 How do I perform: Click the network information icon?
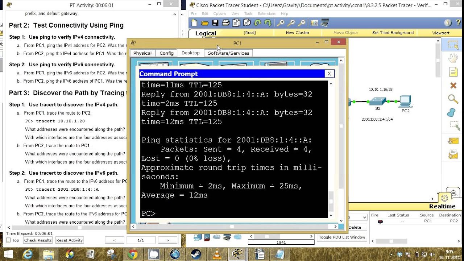coord(448,23)
